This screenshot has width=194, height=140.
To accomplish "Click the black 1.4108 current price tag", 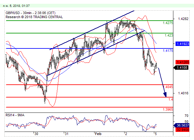I will click(x=181, y=67).
